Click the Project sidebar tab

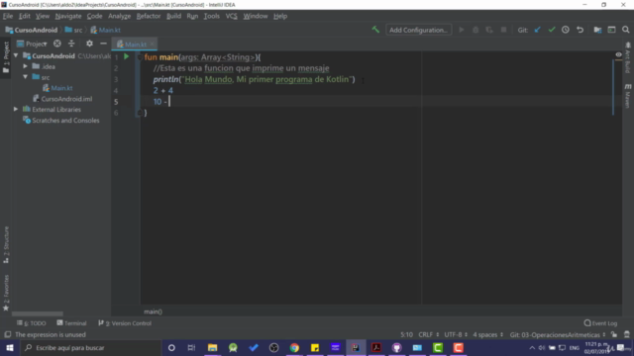[x=6, y=57]
